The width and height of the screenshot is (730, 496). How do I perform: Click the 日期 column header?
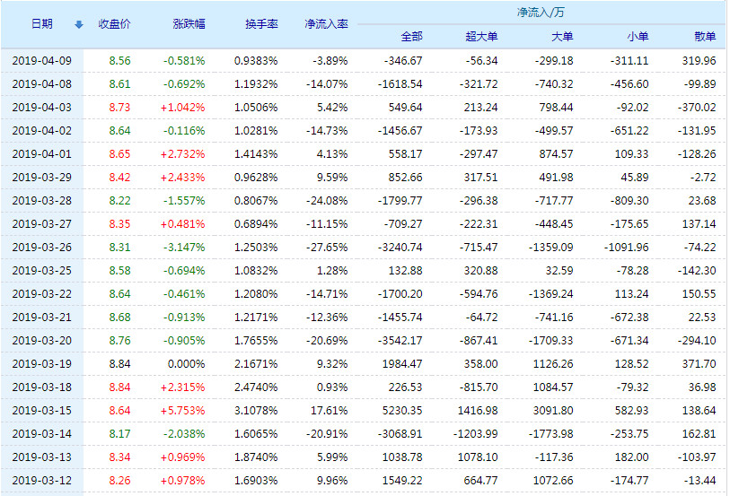point(42,24)
